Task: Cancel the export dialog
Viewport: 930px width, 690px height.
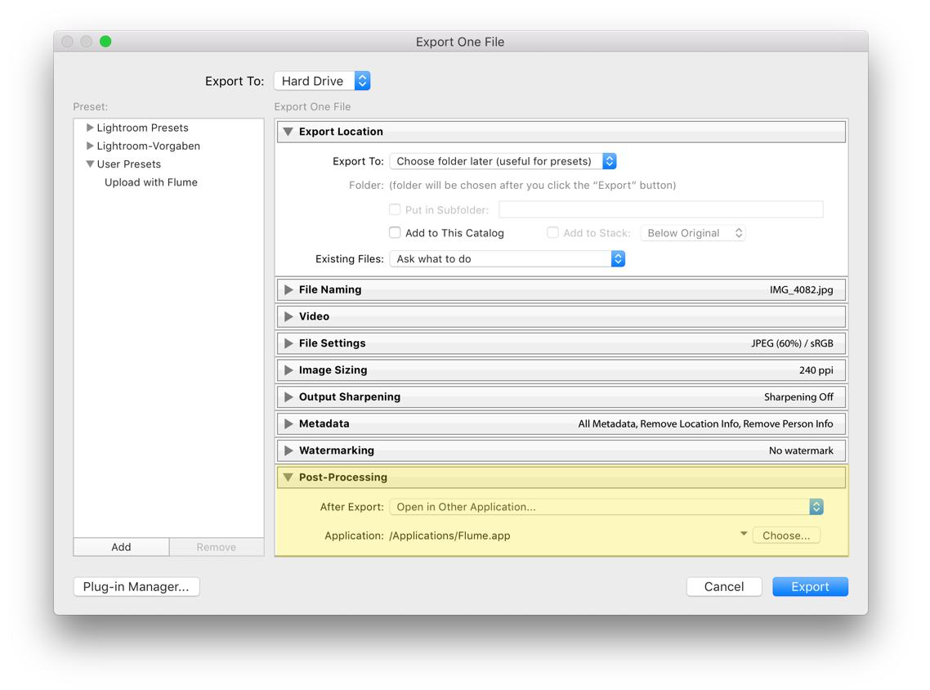Action: (x=723, y=587)
